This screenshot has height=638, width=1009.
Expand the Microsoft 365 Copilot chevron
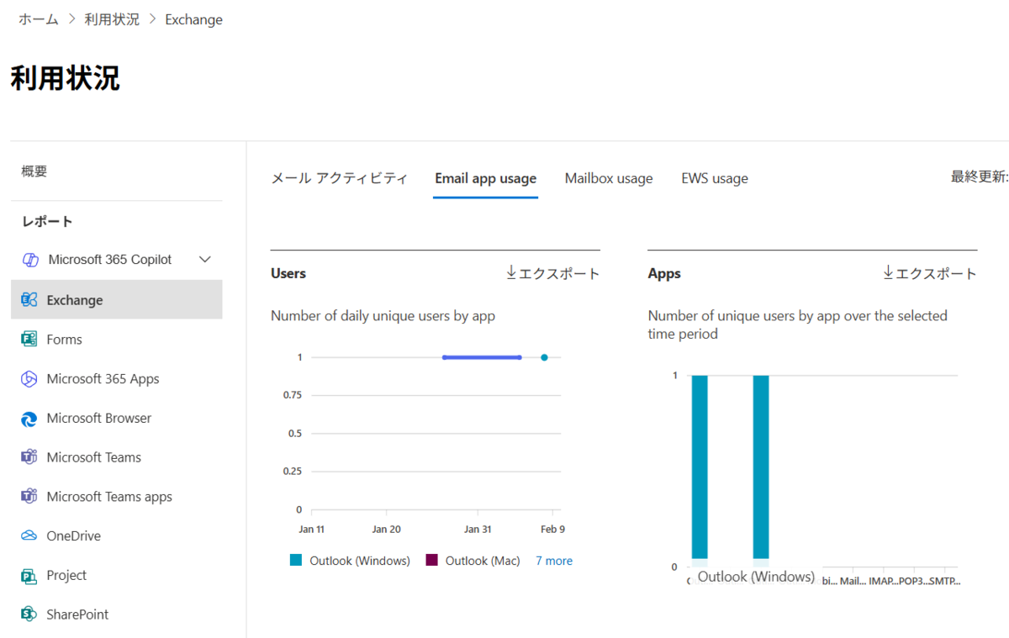pyautogui.click(x=204, y=260)
